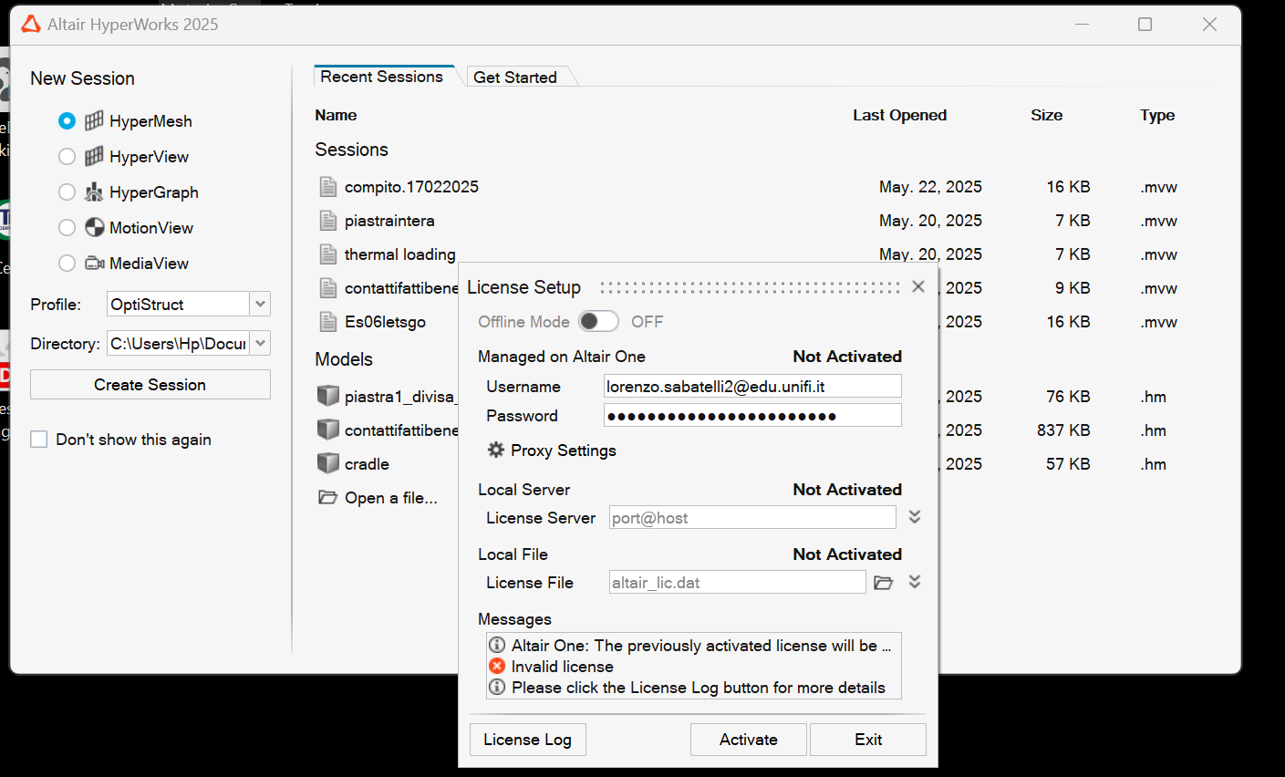Click the Altair HyperWorks logo in title bar
This screenshot has height=777, width=1285.
click(31, 24)
